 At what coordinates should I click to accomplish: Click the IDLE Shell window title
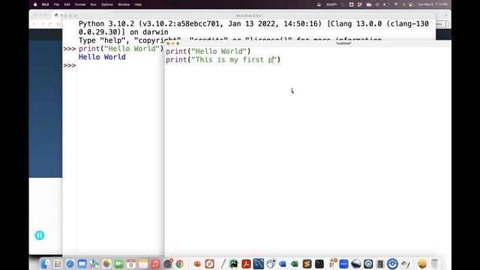coord(248,16)
